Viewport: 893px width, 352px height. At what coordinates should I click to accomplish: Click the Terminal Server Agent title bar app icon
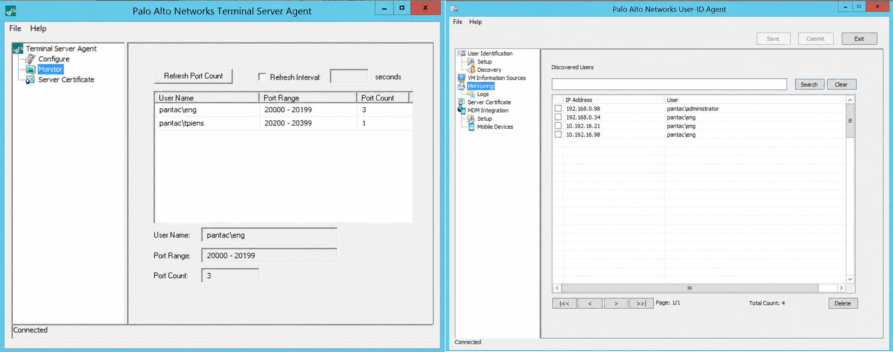click(x=11, y=11)
